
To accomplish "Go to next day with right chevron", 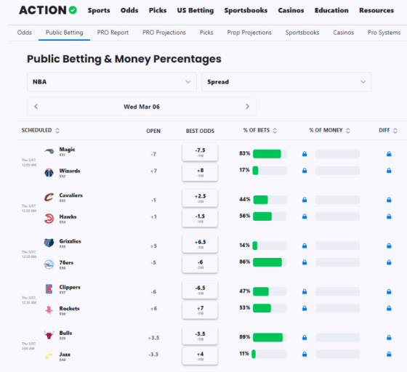I will point(247,106).
